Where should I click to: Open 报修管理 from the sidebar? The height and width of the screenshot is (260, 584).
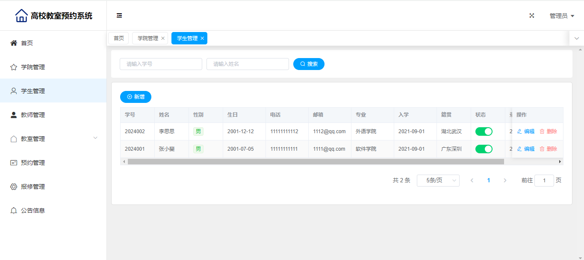pyautogui.click(x=33, y=187)
